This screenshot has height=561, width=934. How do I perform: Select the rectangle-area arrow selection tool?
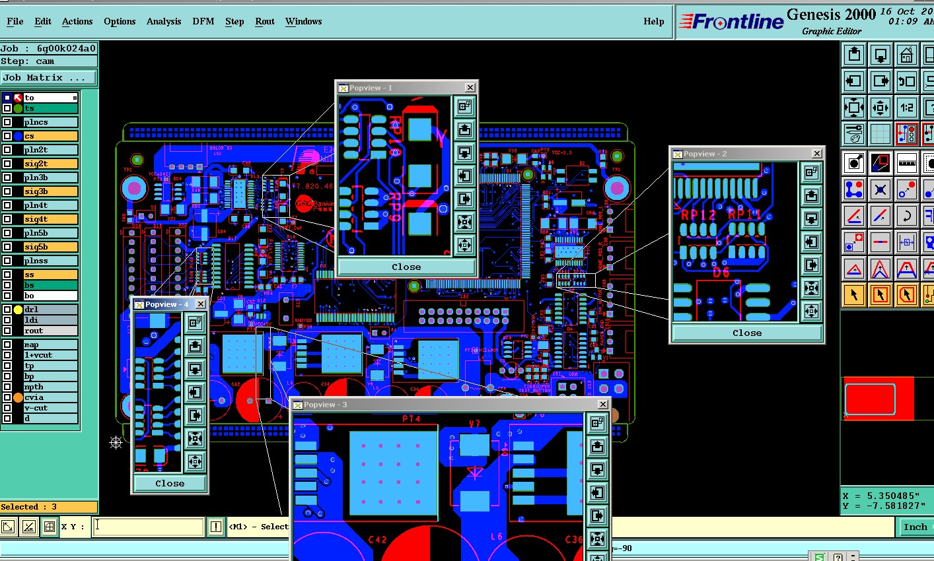tap(880, 294)
